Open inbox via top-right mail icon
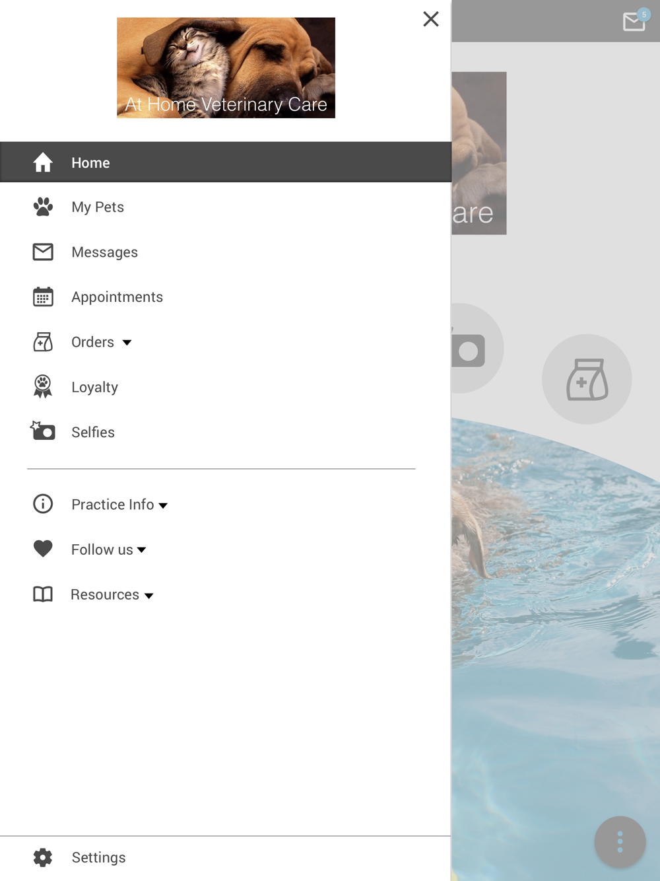 tap(634, 22)
